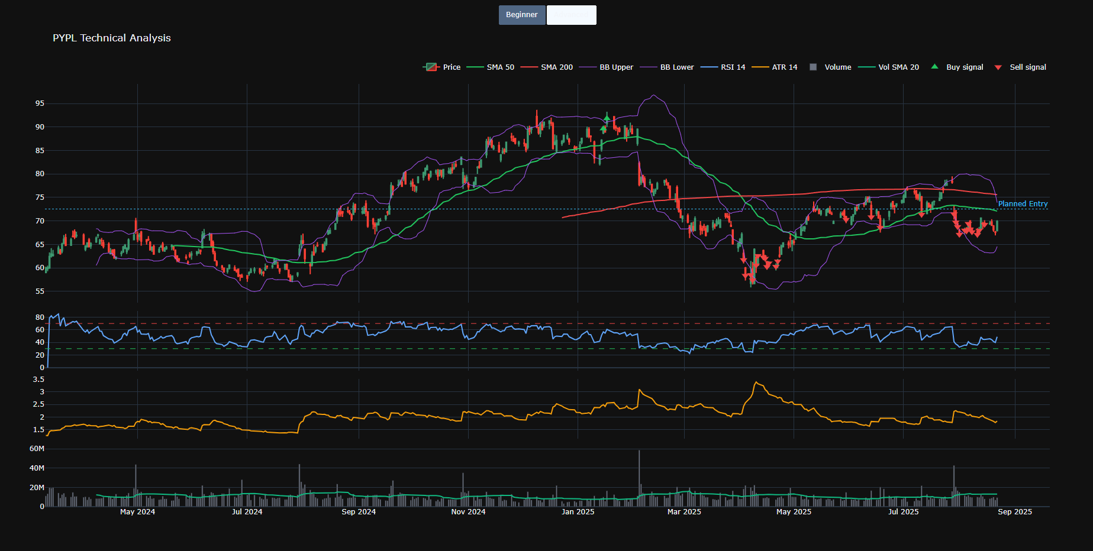Toggle the Sell signal red triangle marker
Screen dimensions: 1093x551
coord(998,67)
